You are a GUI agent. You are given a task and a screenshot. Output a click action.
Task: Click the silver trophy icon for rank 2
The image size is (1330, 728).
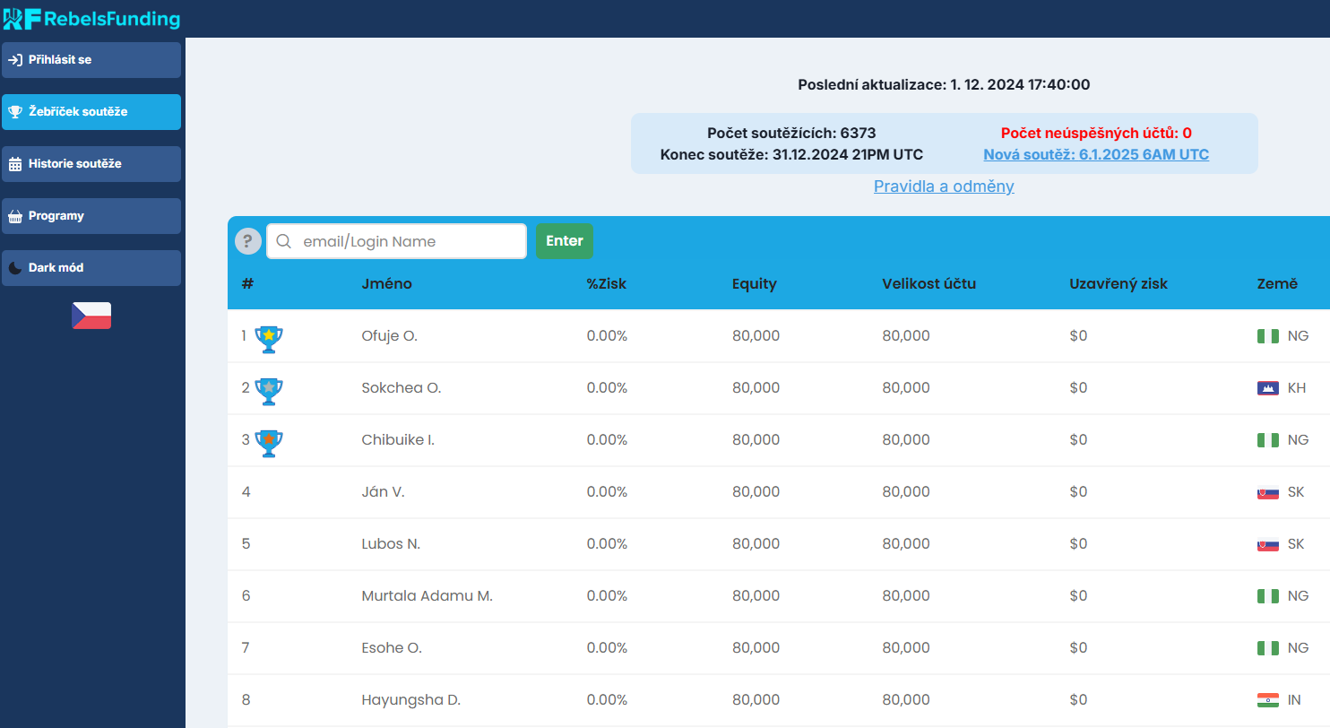pyautogui.click(x=268, y=391)
